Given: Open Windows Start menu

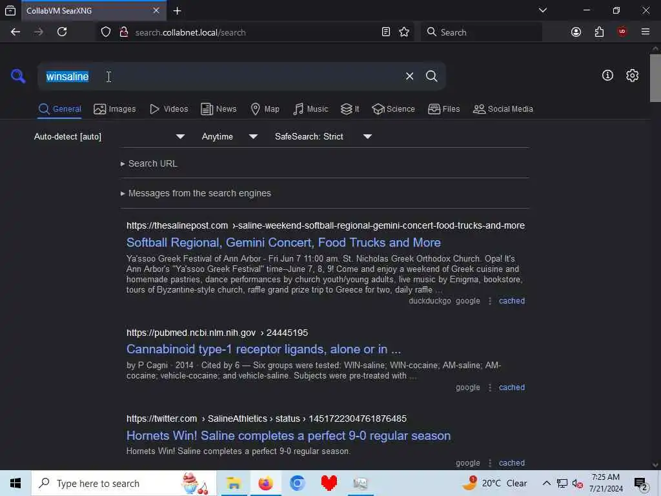Looking at the screenshot, I should (x=15, y=483).
